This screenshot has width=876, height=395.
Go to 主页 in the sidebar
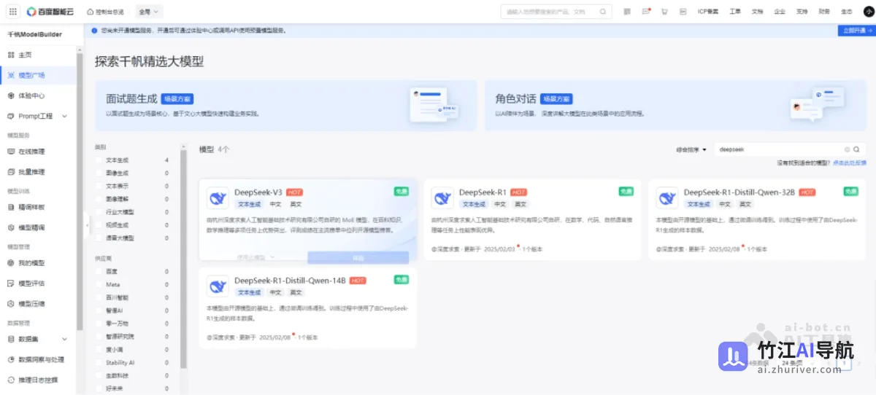38,55
